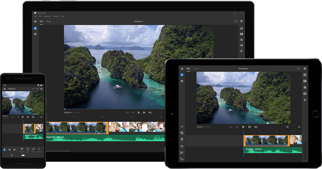The height and width of the screenshot is (169, 322).
Task: Open the Window menu in desktop window
Action: pos(56,16)
